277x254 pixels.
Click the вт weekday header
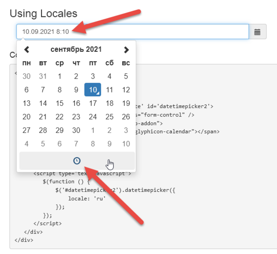(43, 63)
